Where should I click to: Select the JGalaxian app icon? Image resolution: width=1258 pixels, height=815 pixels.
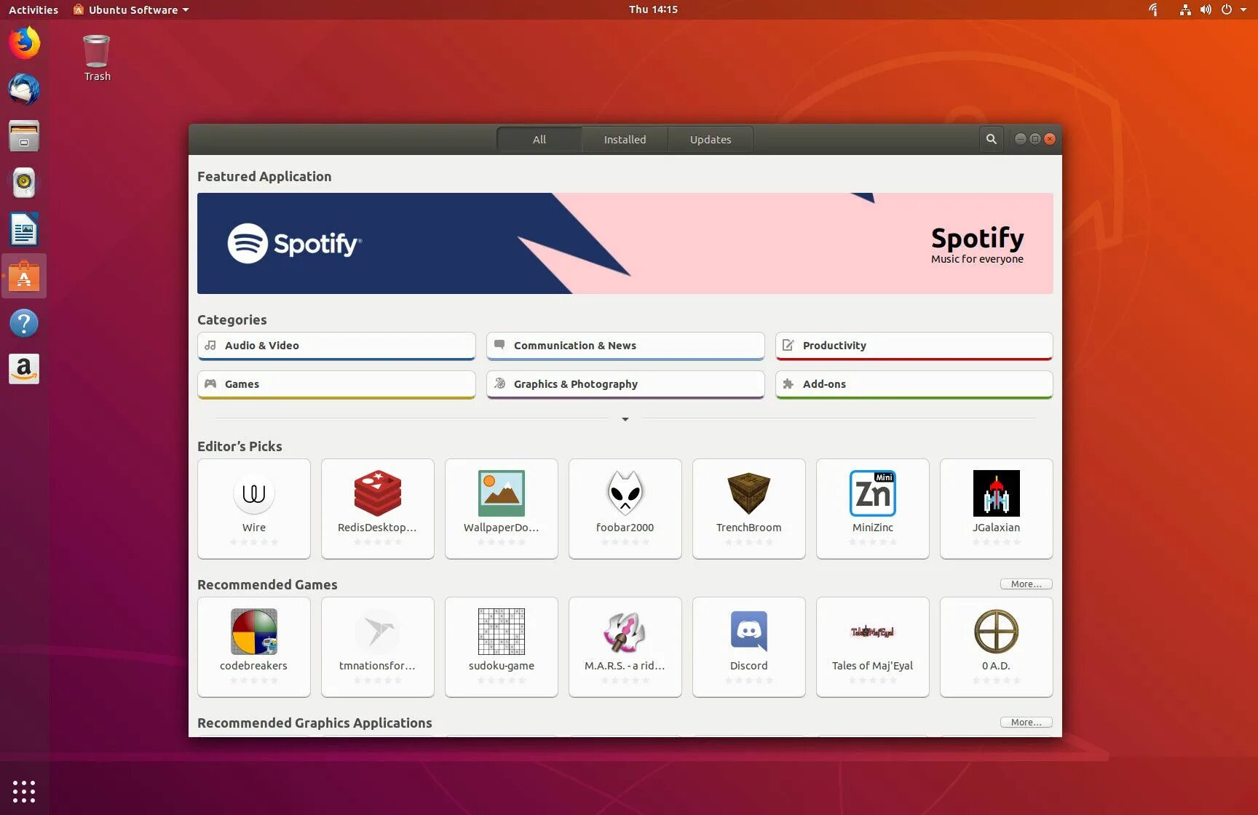pos(996,493)
